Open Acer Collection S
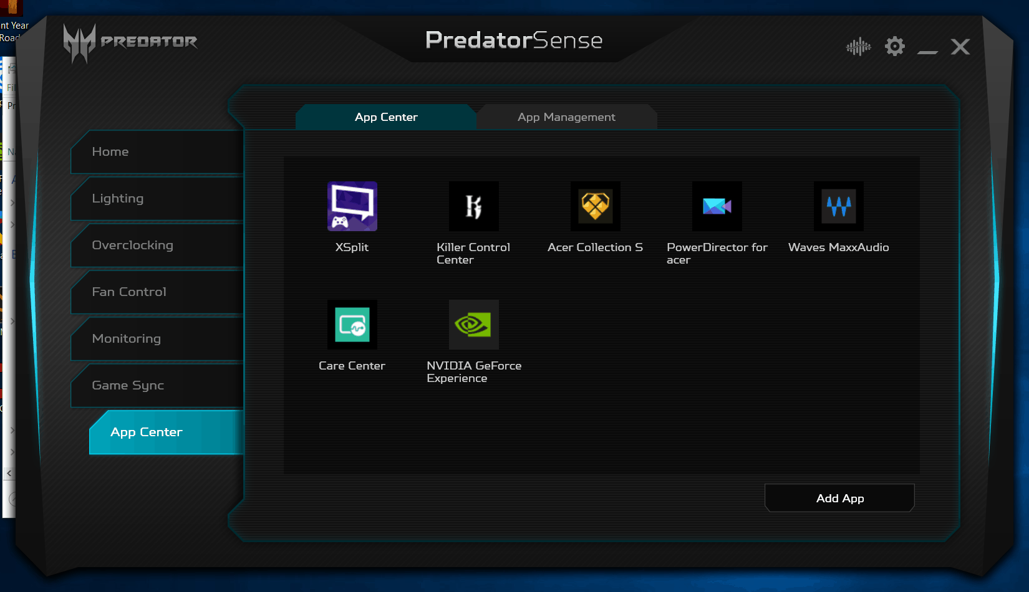Screen dimensions: 1029x592 (x=595, y=206)
